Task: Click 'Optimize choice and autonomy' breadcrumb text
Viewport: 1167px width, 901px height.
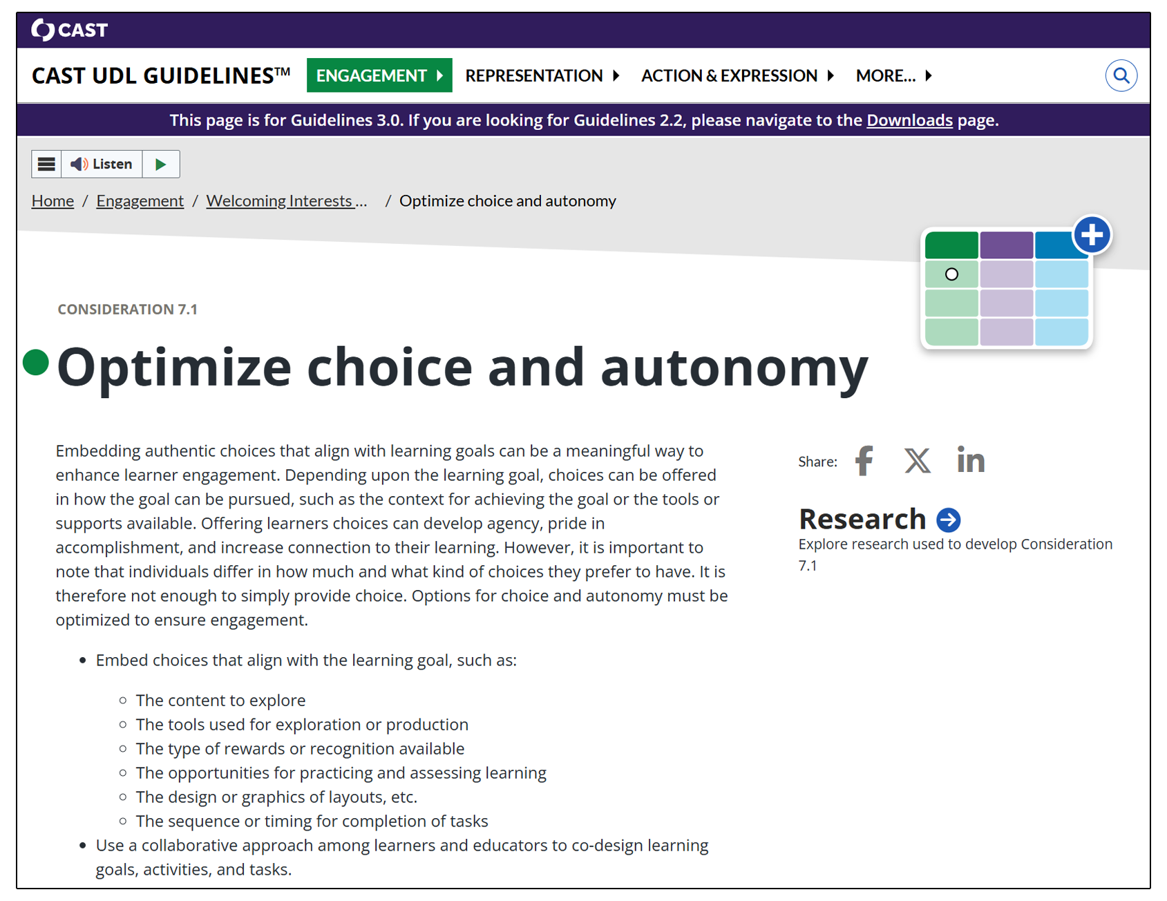Action: (x=508, y=201)
